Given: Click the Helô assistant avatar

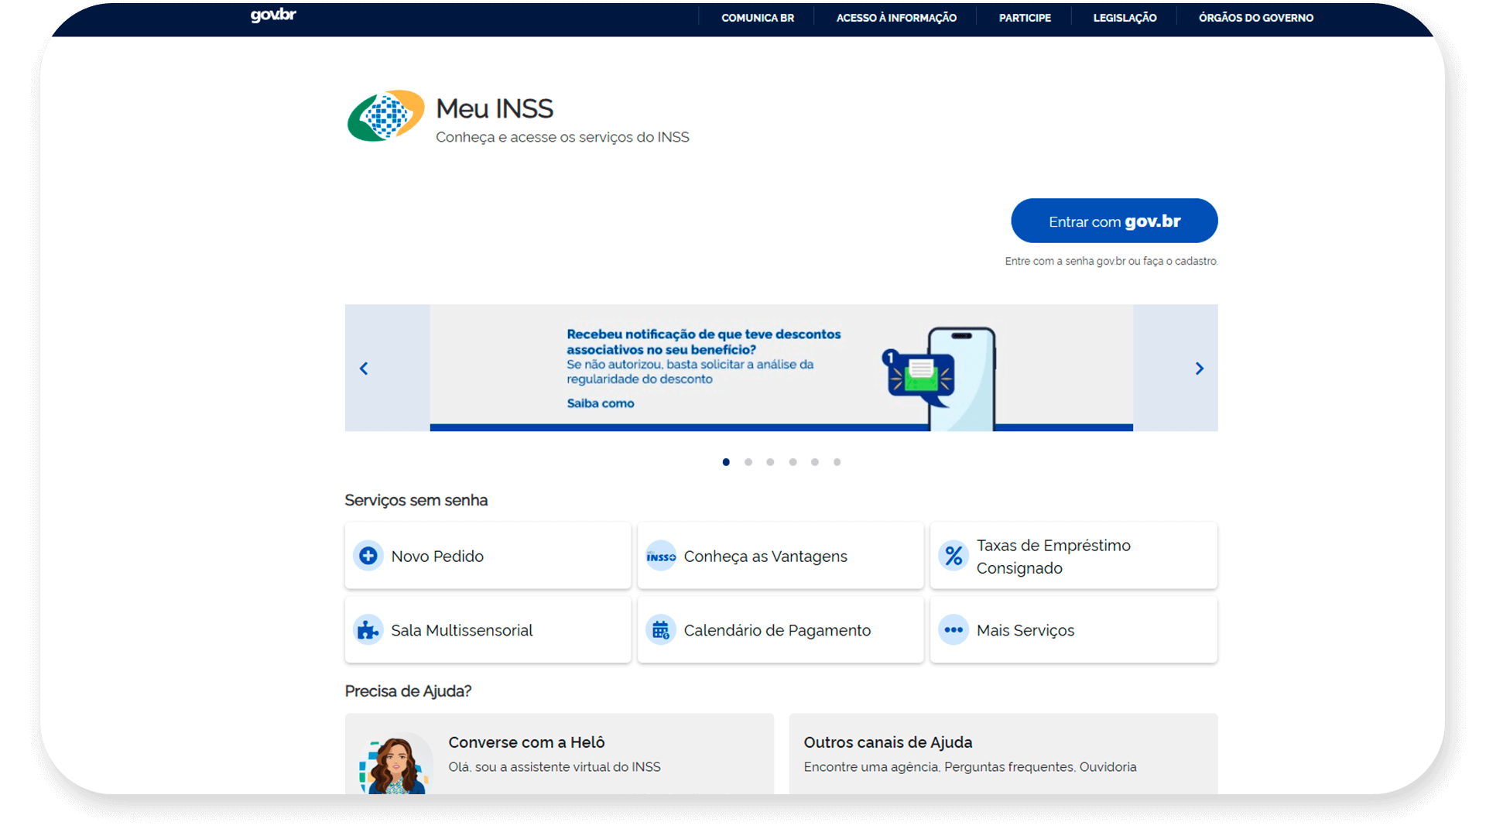Looking at the screenshot, I should click(x=396, y=765).
